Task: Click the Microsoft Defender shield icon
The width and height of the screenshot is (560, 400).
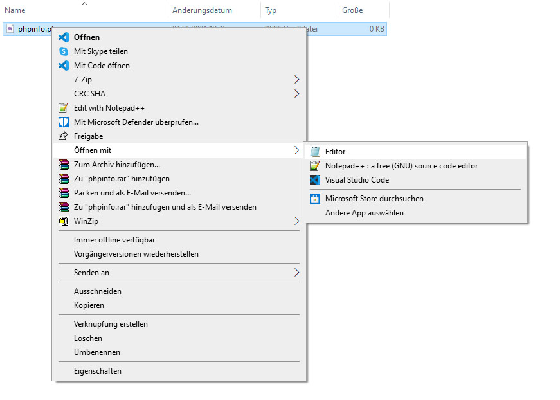Action: point(64,122)
